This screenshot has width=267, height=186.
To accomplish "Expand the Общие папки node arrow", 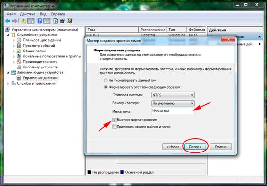I will 14,51.
